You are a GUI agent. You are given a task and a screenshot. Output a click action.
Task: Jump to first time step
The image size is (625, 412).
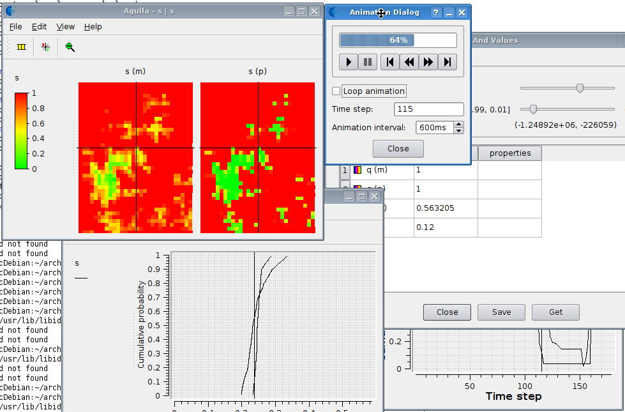(390, 62)
